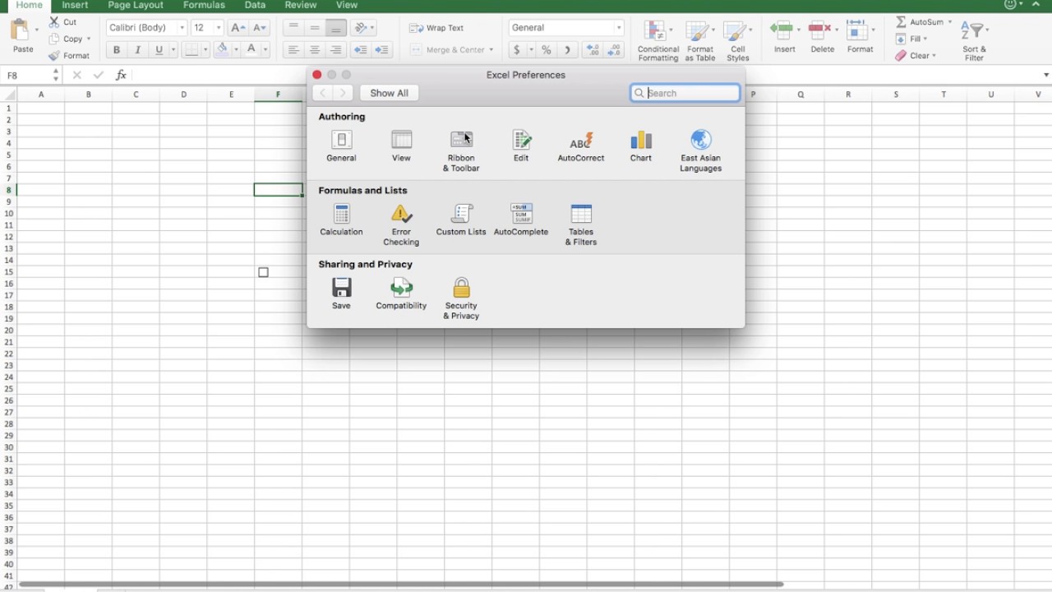
Task: Toggle Underline formatting
Action: point(159,50)
